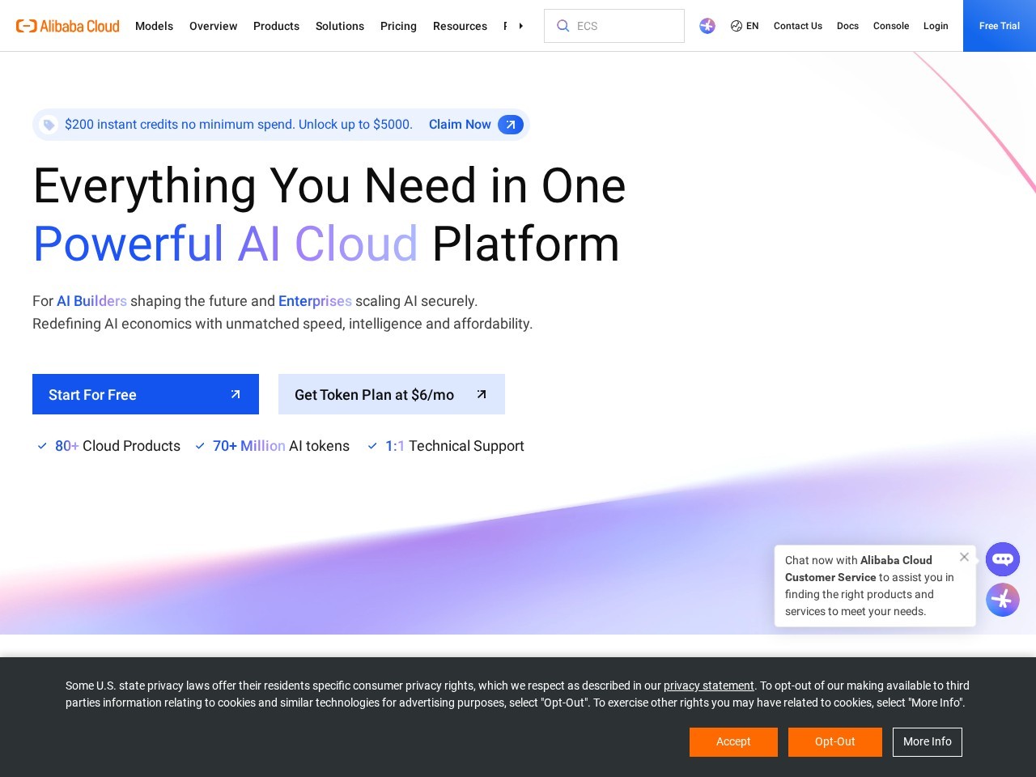This screenshot has height=777, width=1036.
Task: Open the Products menu
Action: pyautogui.click(x=276, y=26)
